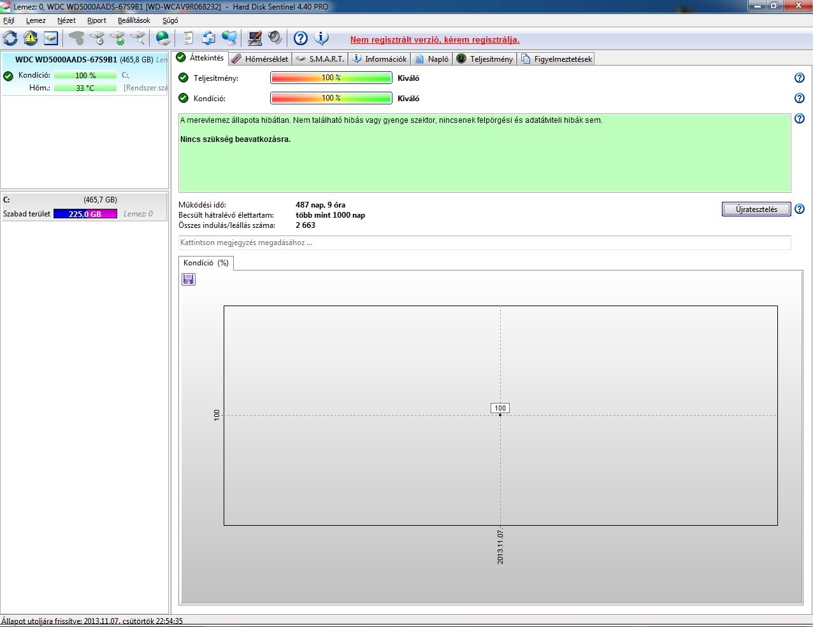Click the Kiváló rating beside Teljesítmény

[x=408, y=78]
